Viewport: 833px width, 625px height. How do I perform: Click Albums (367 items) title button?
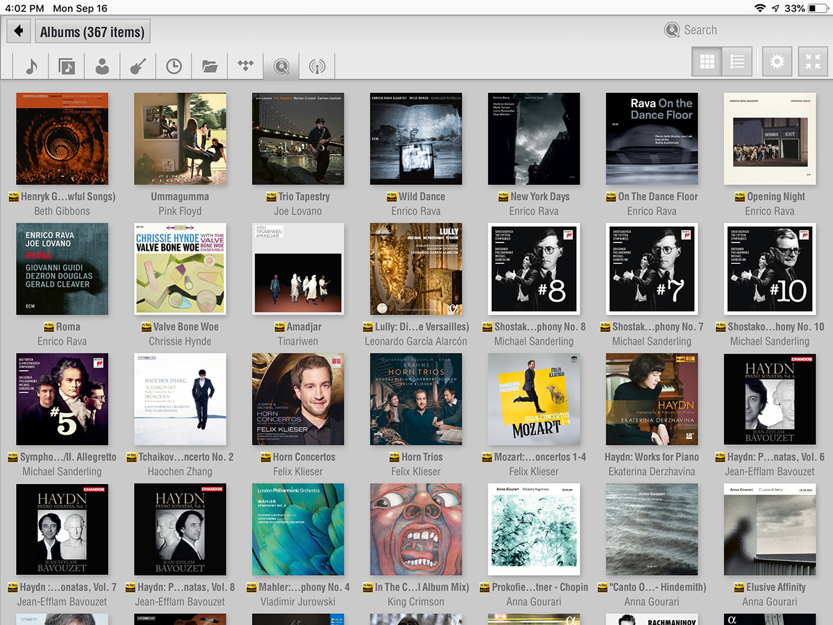pos(92,31)
